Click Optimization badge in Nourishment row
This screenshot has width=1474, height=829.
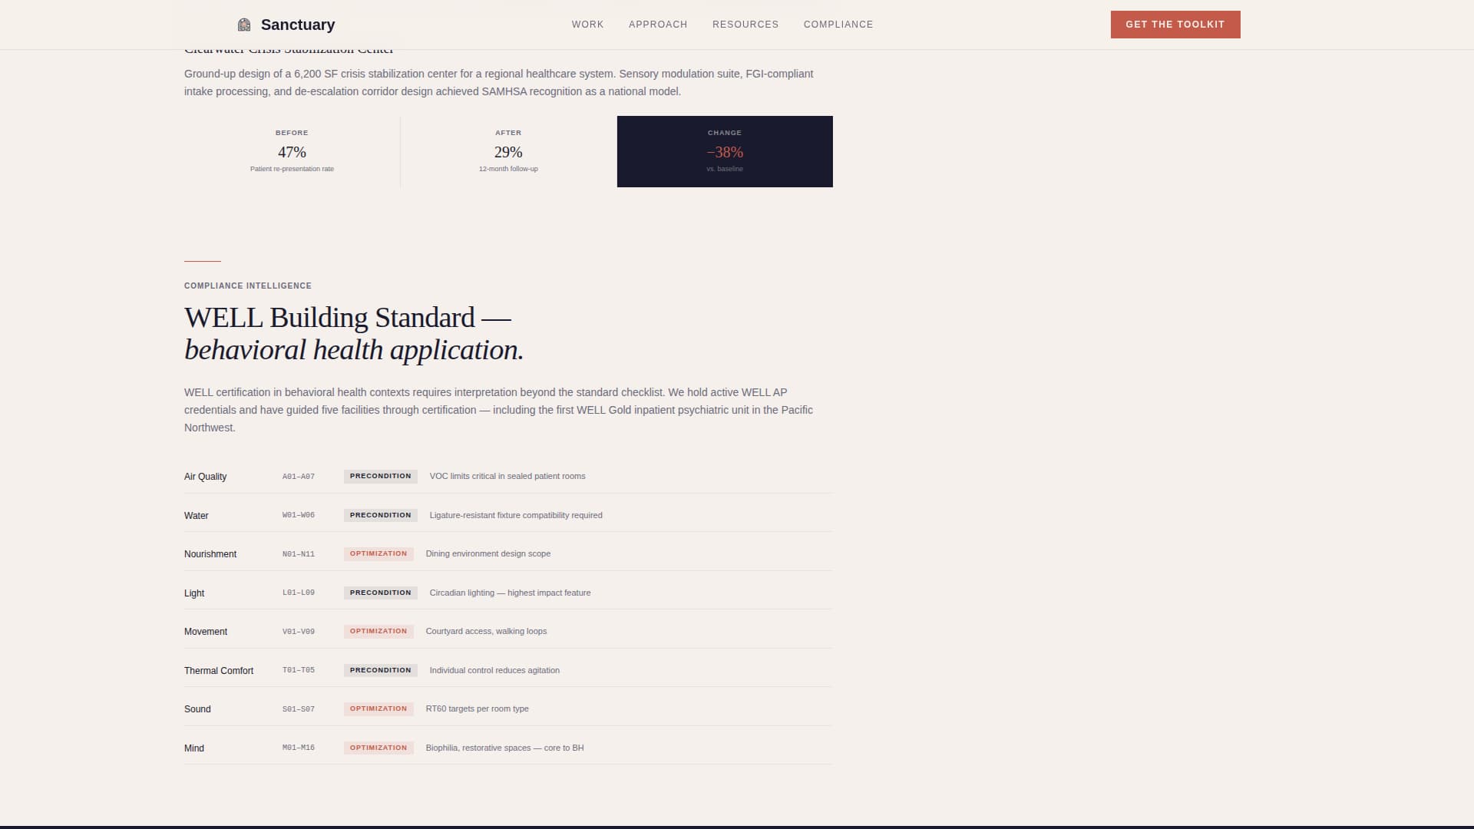pyautogui.click(x=378, y=553)
